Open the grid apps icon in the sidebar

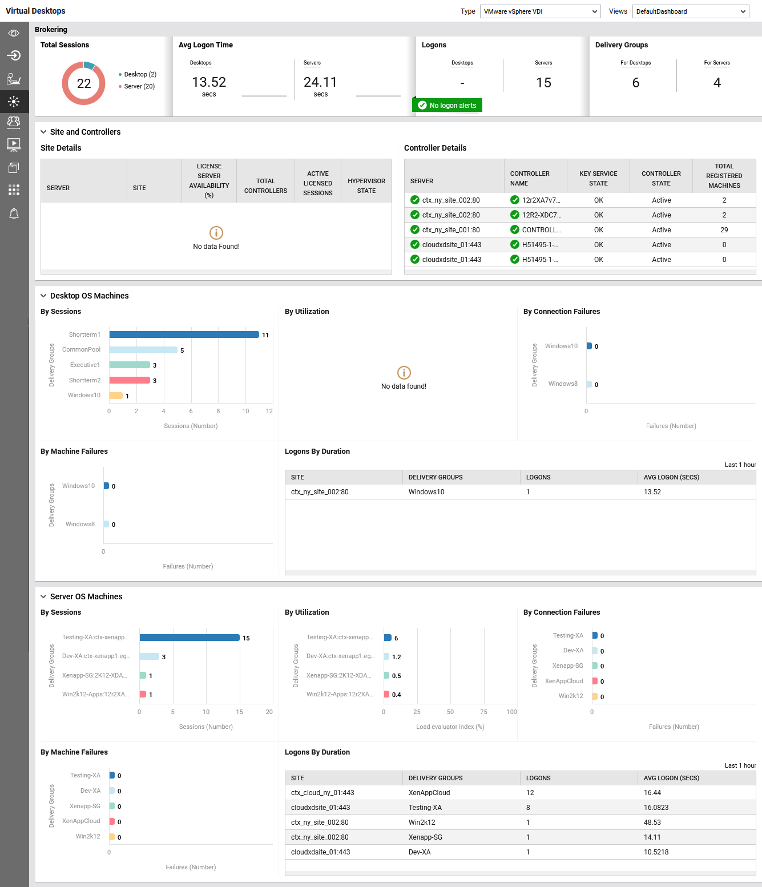click(x=14, y=190)
